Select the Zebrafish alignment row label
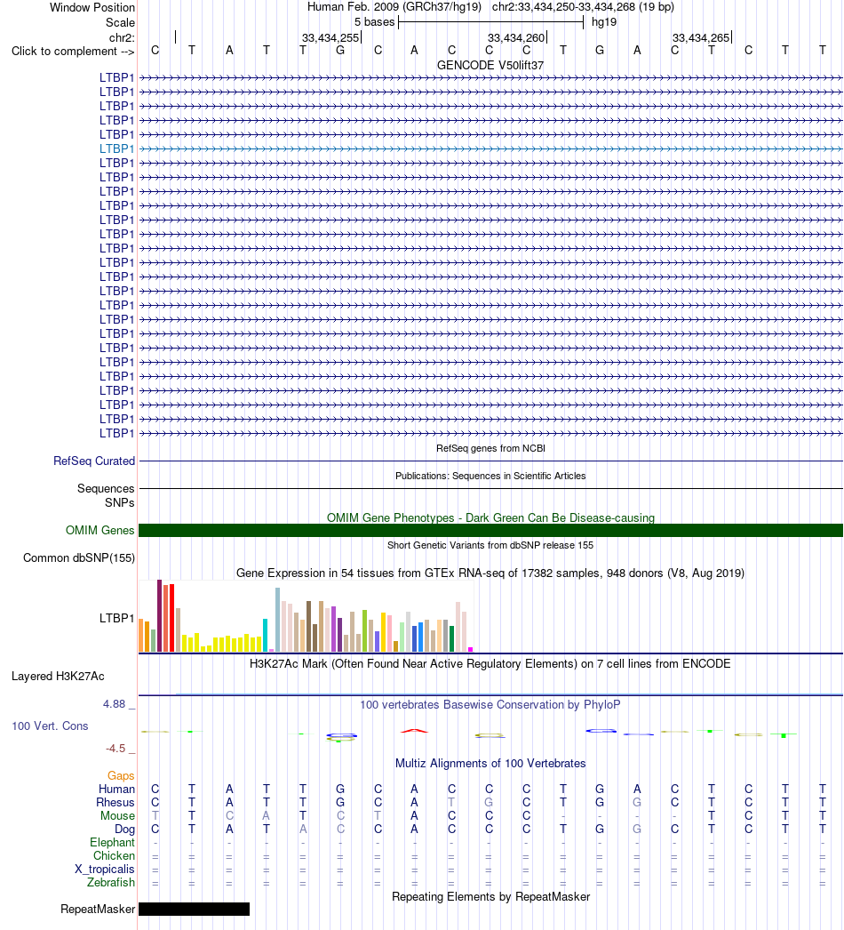 pos(111,883)
